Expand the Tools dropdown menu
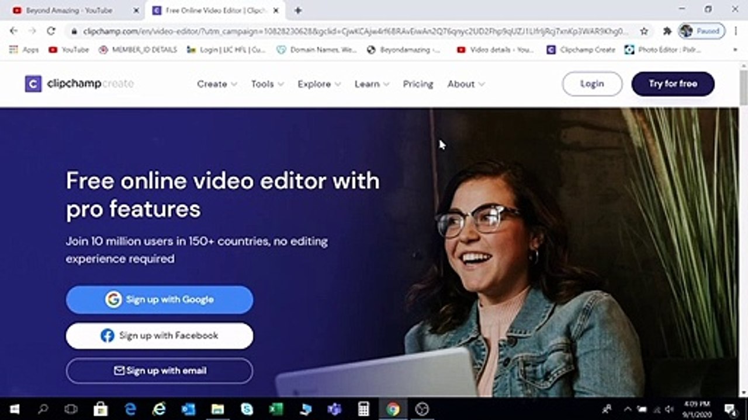The width and height of the screenshot is (748, 420). pyautogui.click(x=267, y=84)
